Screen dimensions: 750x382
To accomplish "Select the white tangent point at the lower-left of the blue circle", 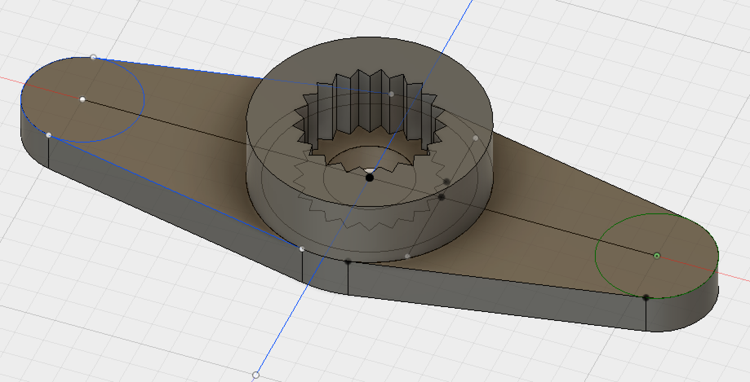I will (x=49, y=135).
